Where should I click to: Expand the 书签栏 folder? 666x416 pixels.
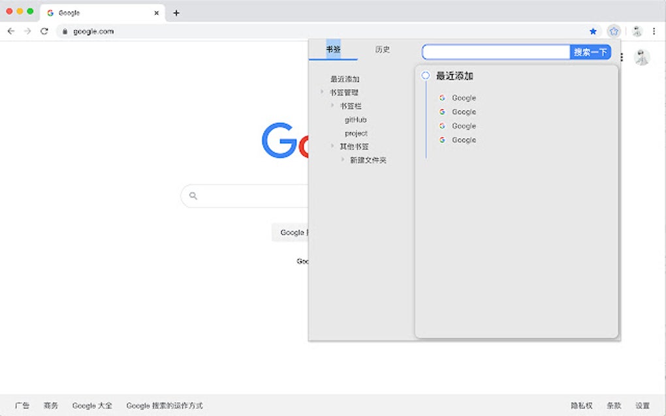click(x=332, y=105)
